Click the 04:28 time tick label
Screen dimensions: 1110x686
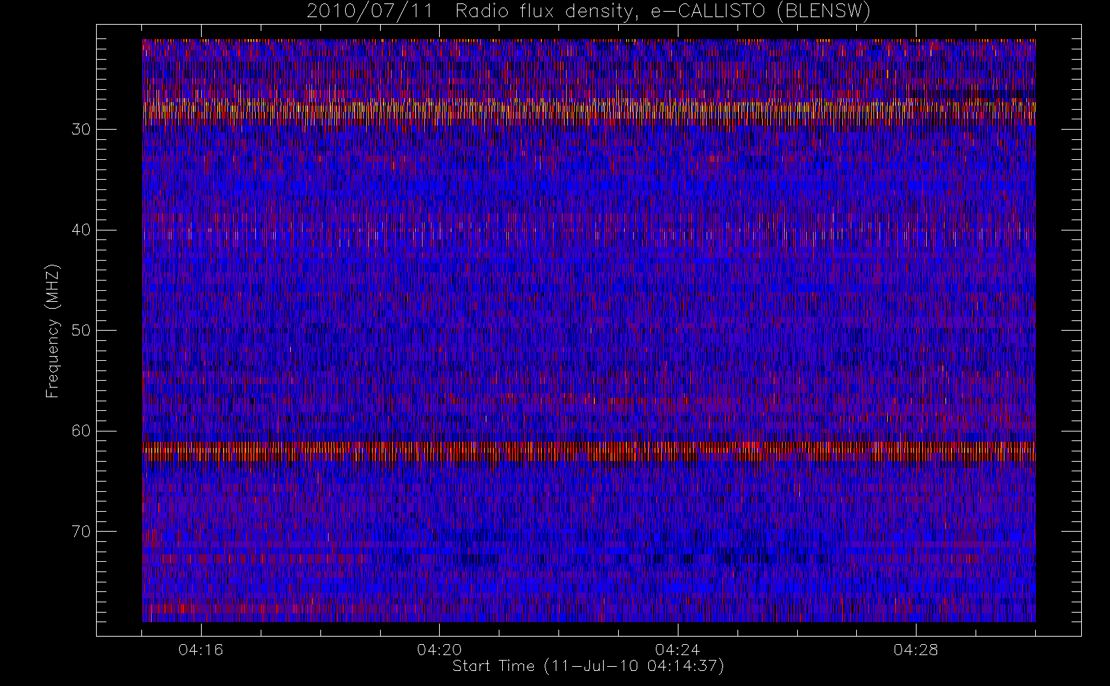[916, 650]
